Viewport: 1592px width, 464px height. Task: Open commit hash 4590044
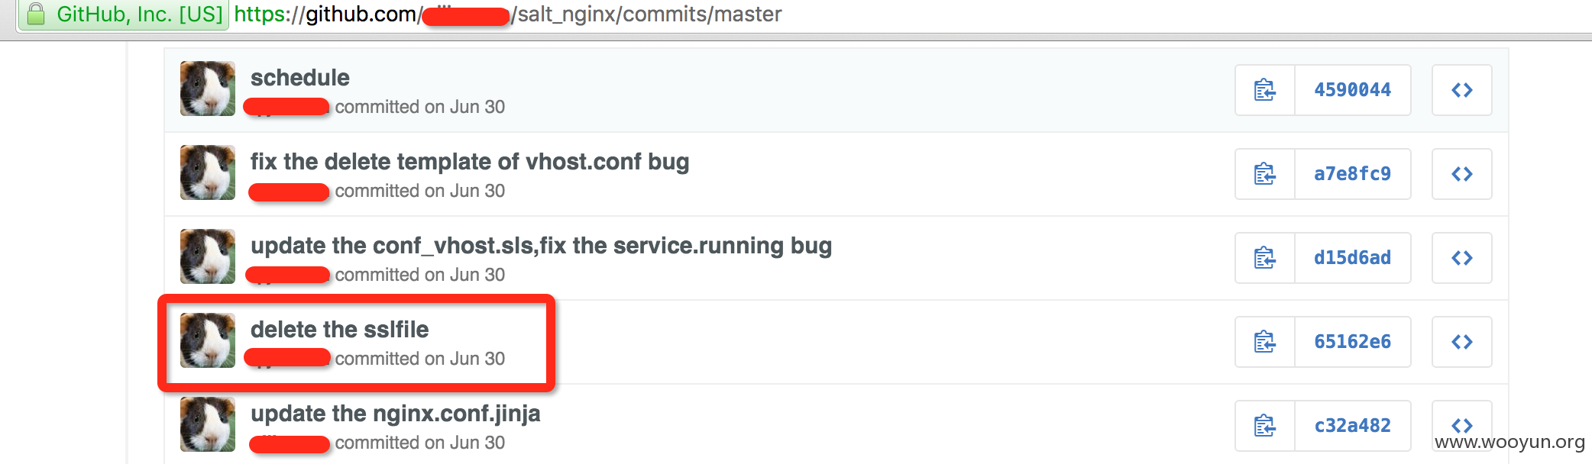[1353, 90]
